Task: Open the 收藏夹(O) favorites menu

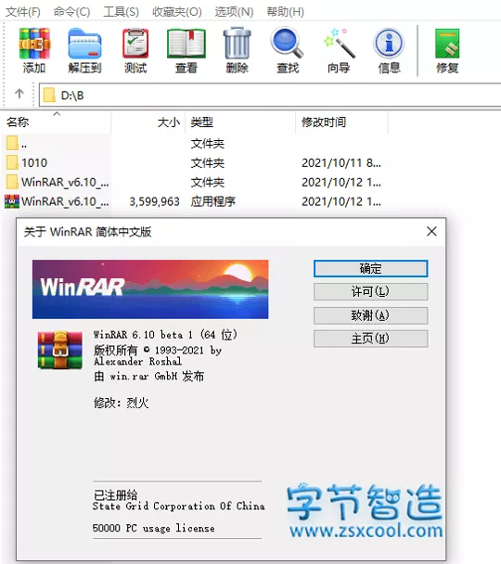Action: pos(177,12)
